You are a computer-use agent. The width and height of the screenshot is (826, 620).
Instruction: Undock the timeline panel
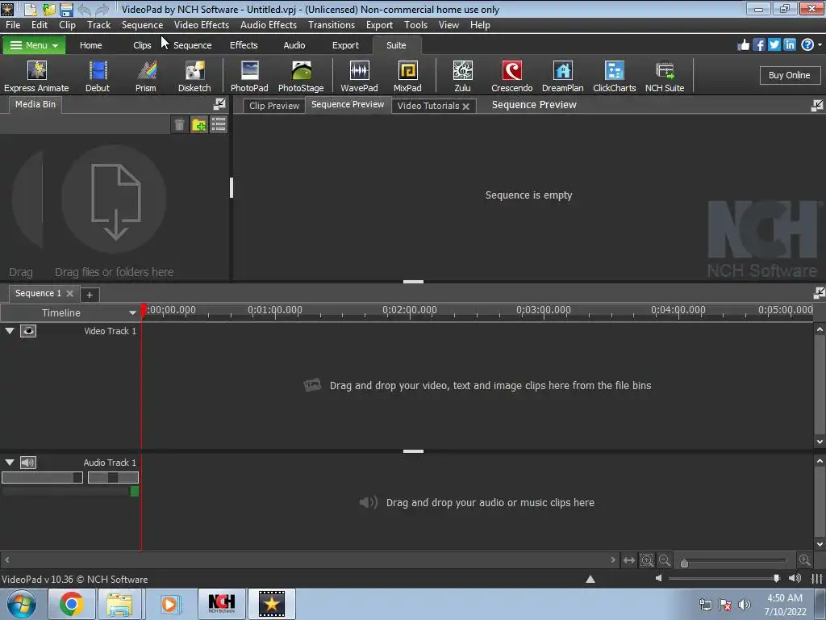[x=820, y=293]
